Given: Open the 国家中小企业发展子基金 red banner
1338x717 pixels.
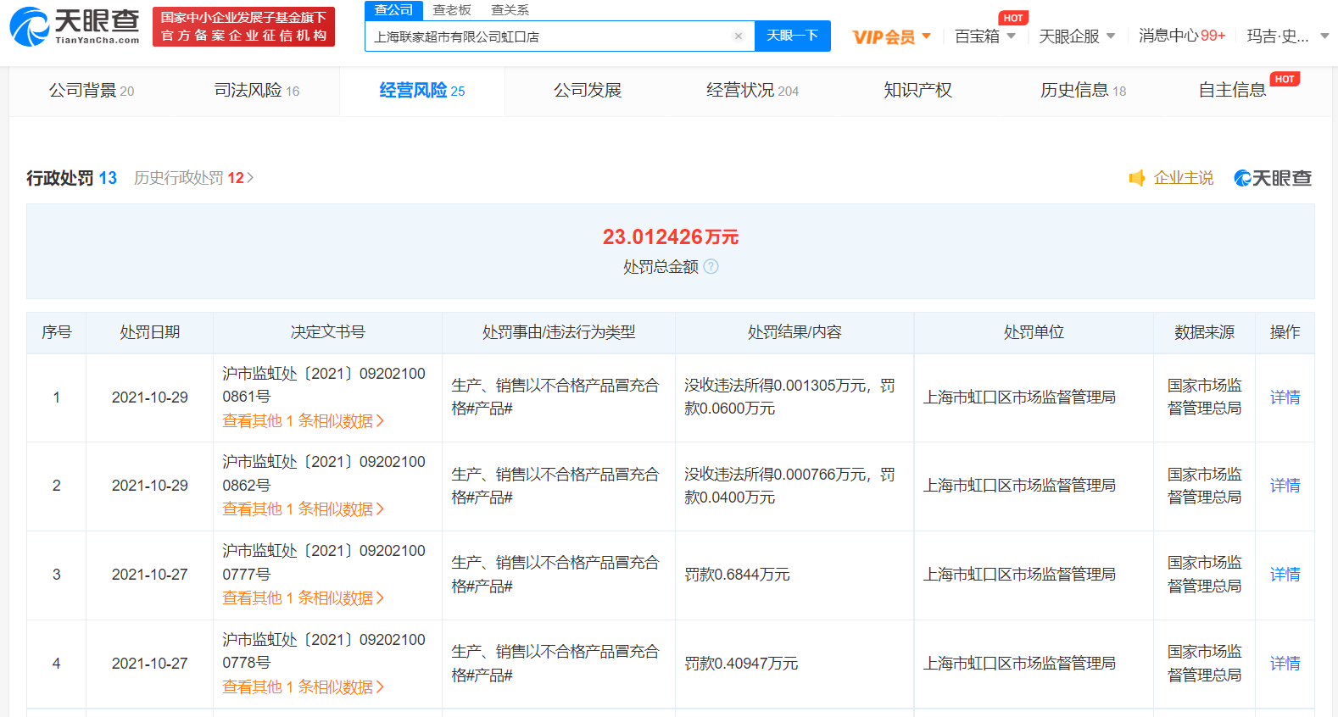Looking at the screenshot, I should [x=243, y=26].
